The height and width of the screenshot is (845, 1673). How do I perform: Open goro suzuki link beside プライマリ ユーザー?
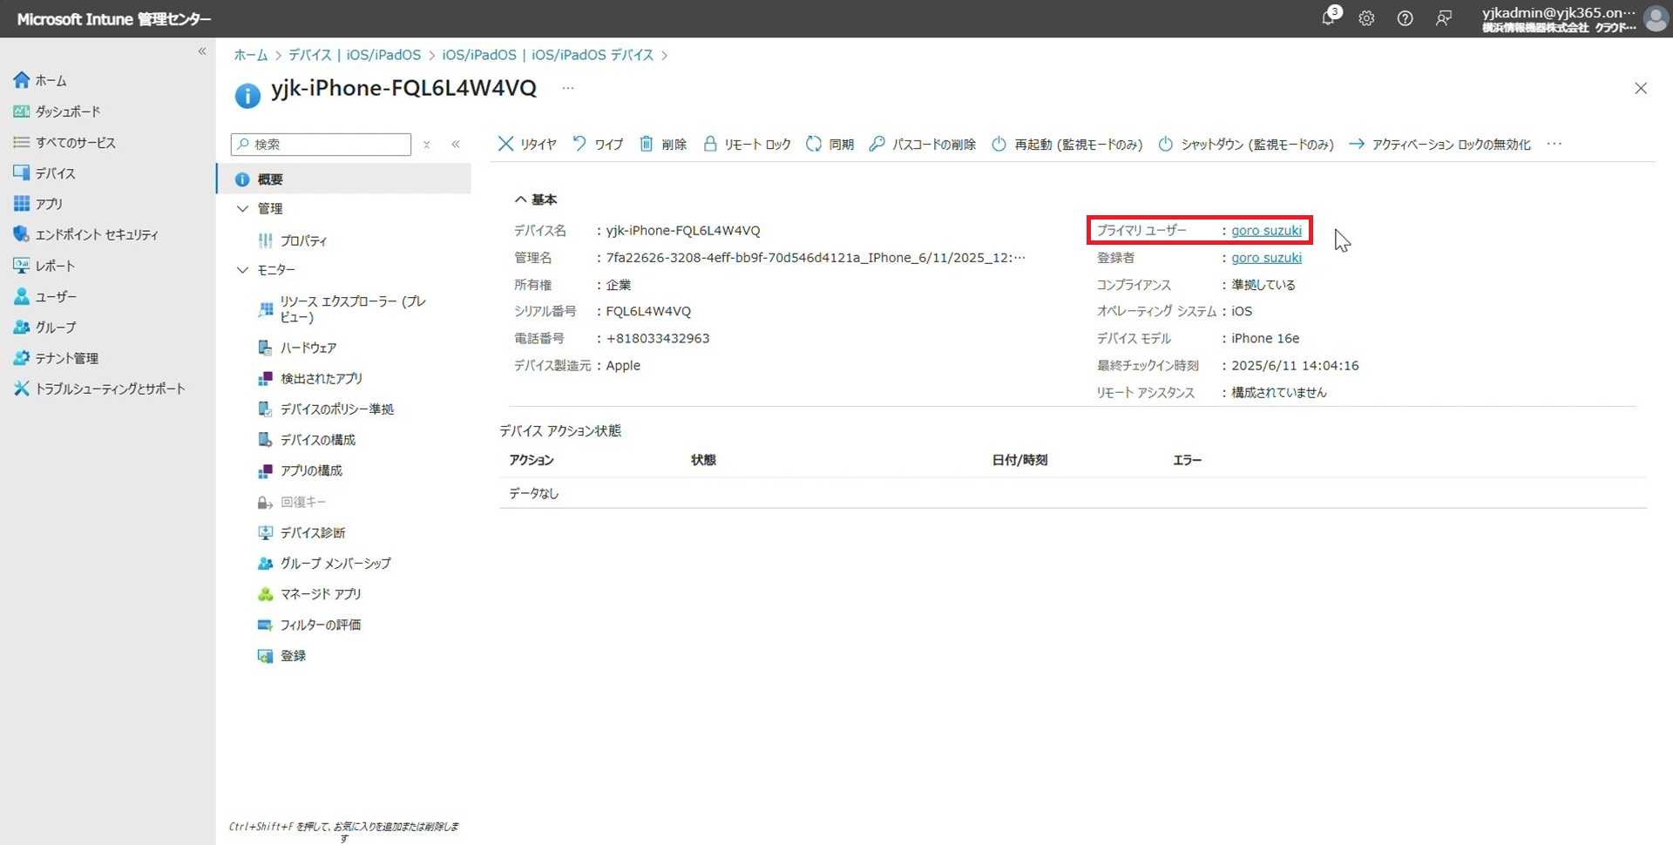tap(1266, 231)
